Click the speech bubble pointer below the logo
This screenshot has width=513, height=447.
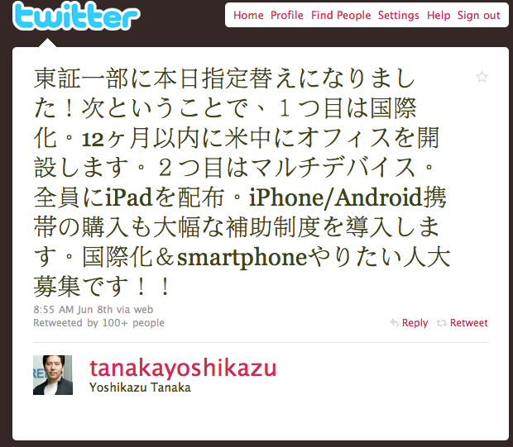[x=47, y=42]
